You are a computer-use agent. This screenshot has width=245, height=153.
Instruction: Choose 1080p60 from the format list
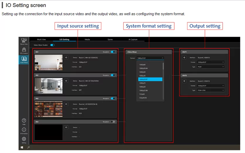(143, 64)
